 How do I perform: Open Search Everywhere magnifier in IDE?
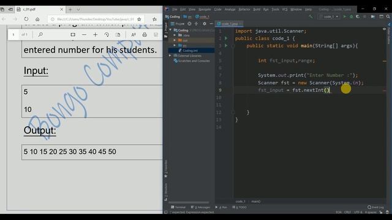[x=388, y=16]
